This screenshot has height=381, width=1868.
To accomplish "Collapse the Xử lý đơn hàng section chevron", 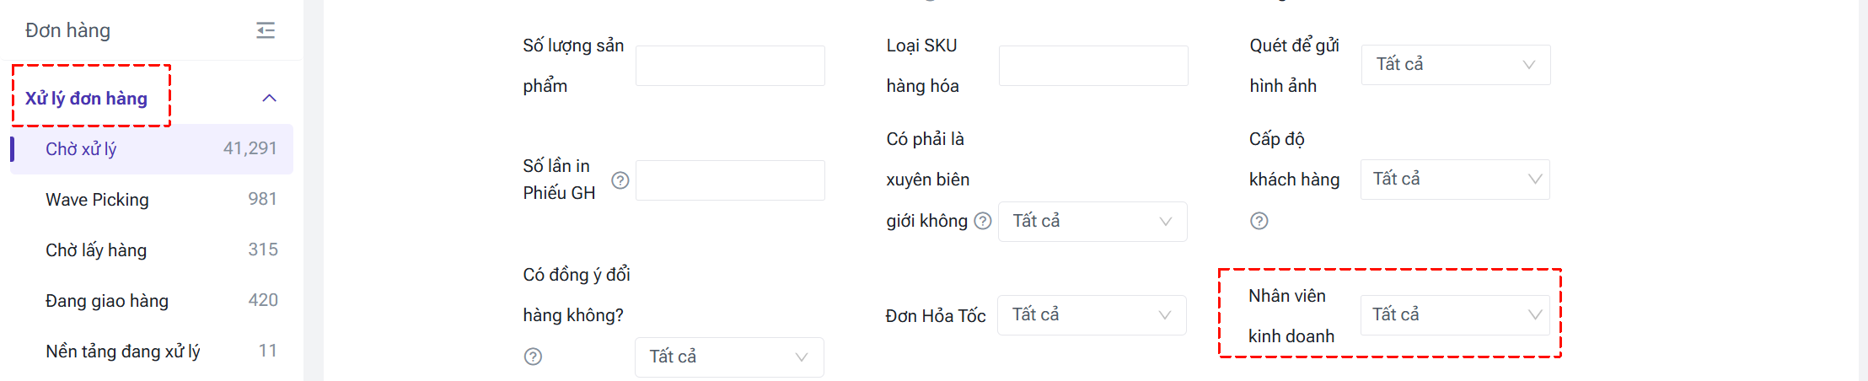I will (x=270, y=99).
